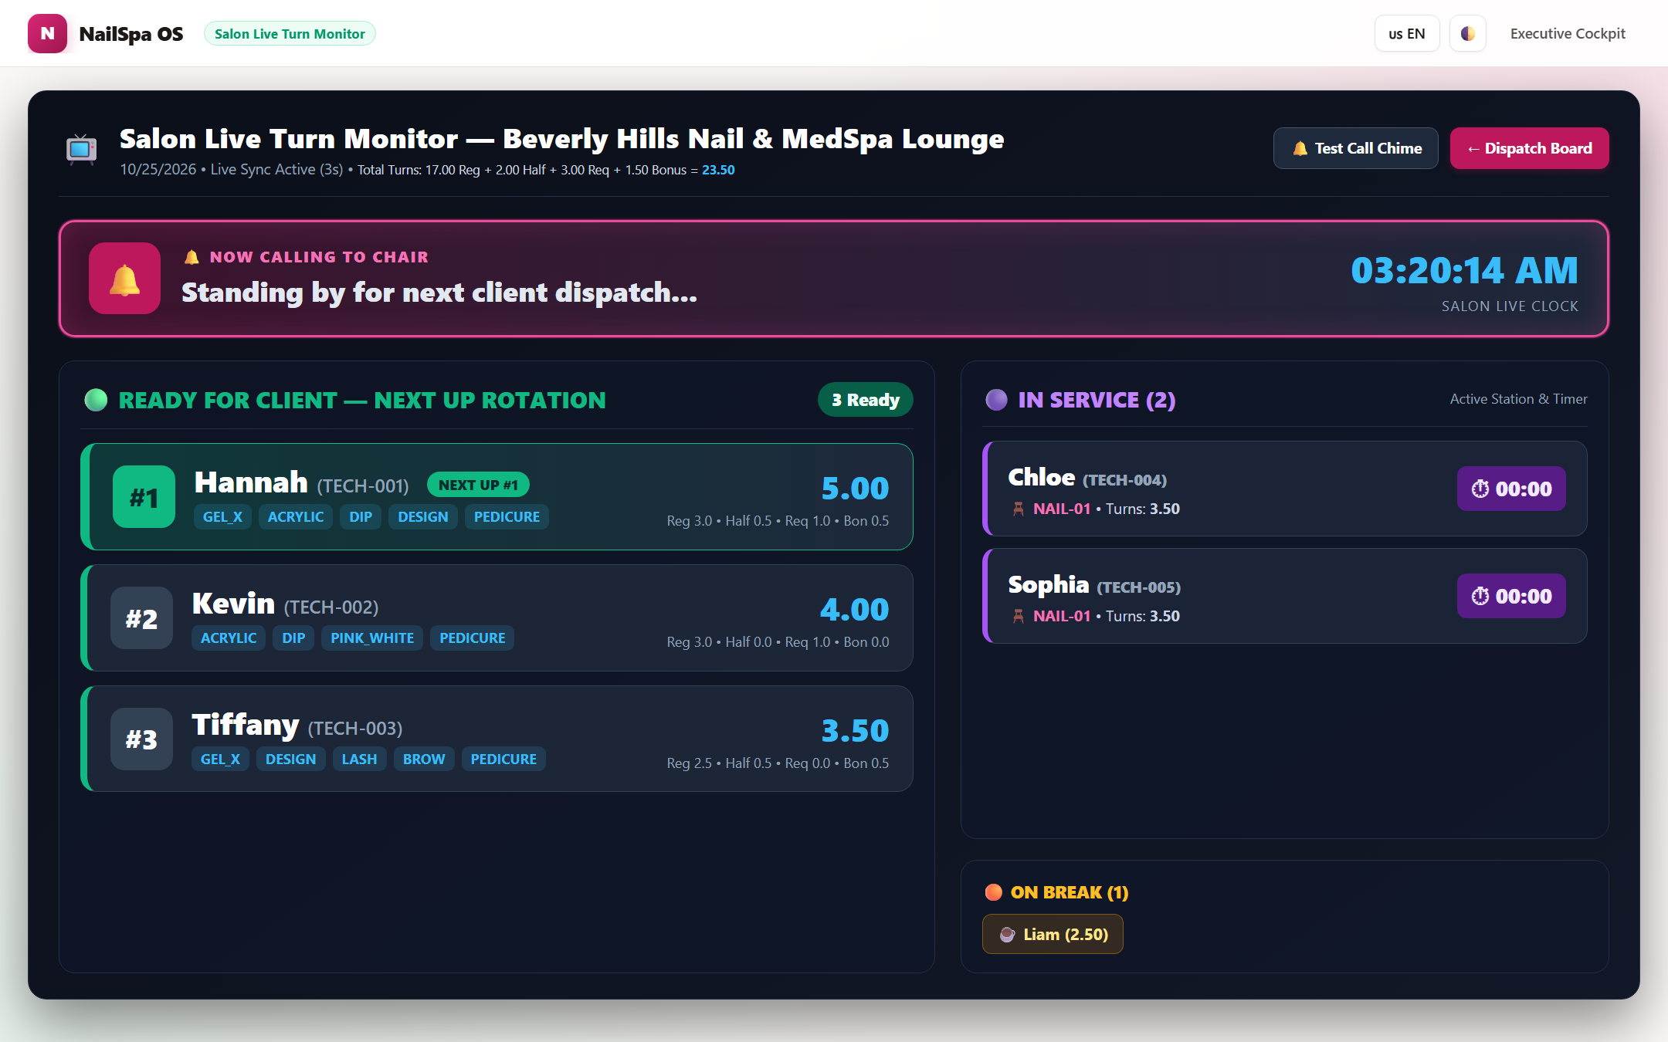Click Kevin's 4.00 turn total

854,609
